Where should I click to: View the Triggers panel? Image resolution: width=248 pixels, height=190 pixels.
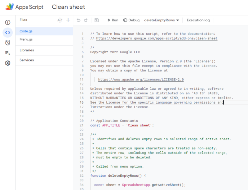(7, 43)
